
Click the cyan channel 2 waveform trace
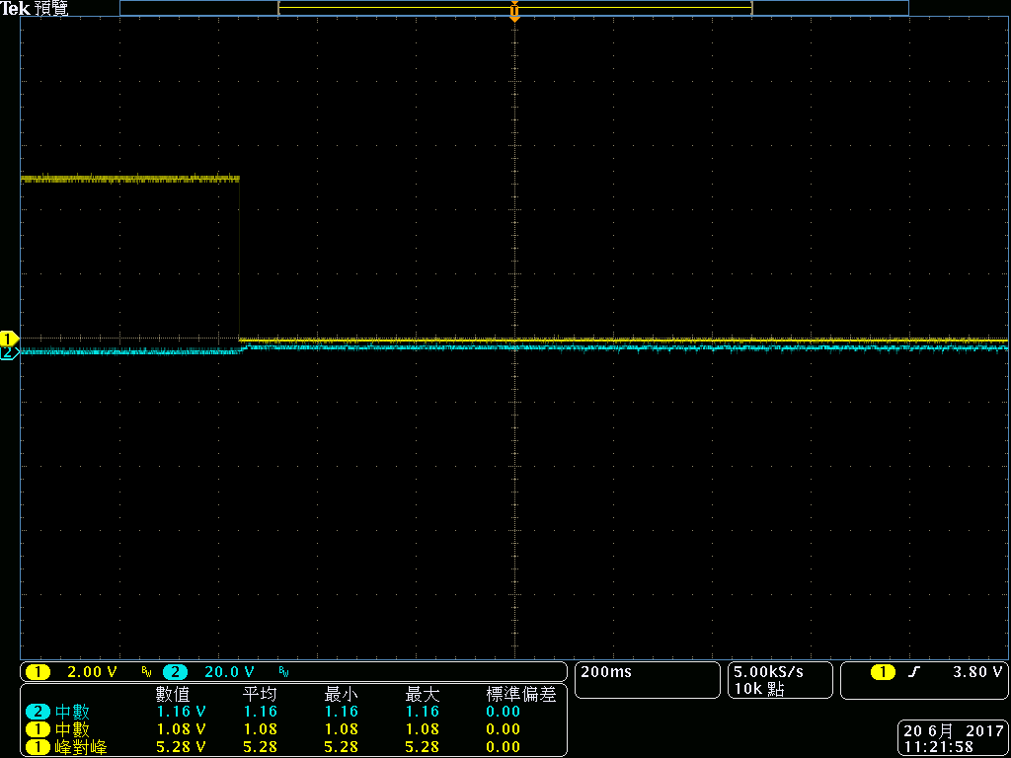[514, 348]
